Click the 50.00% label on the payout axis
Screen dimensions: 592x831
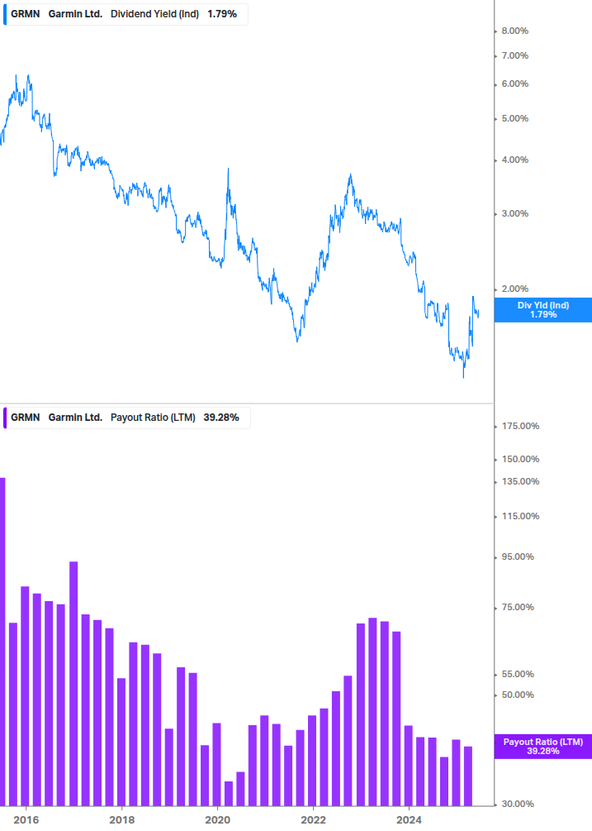point(518,695)
